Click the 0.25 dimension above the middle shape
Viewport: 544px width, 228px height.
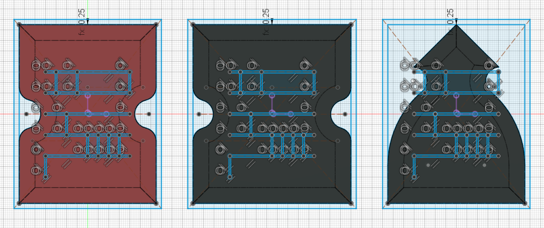coord(266,17)
